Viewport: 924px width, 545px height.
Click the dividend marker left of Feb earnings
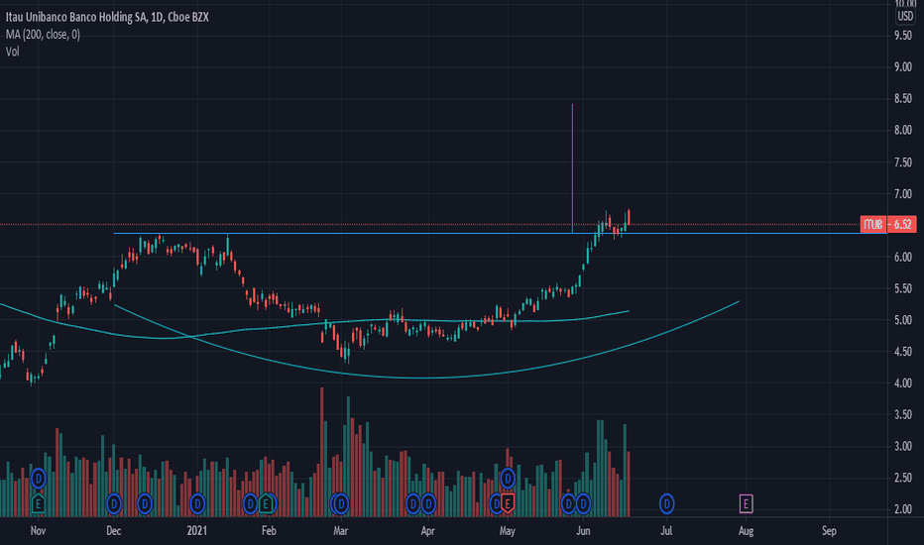pos(251,503)
